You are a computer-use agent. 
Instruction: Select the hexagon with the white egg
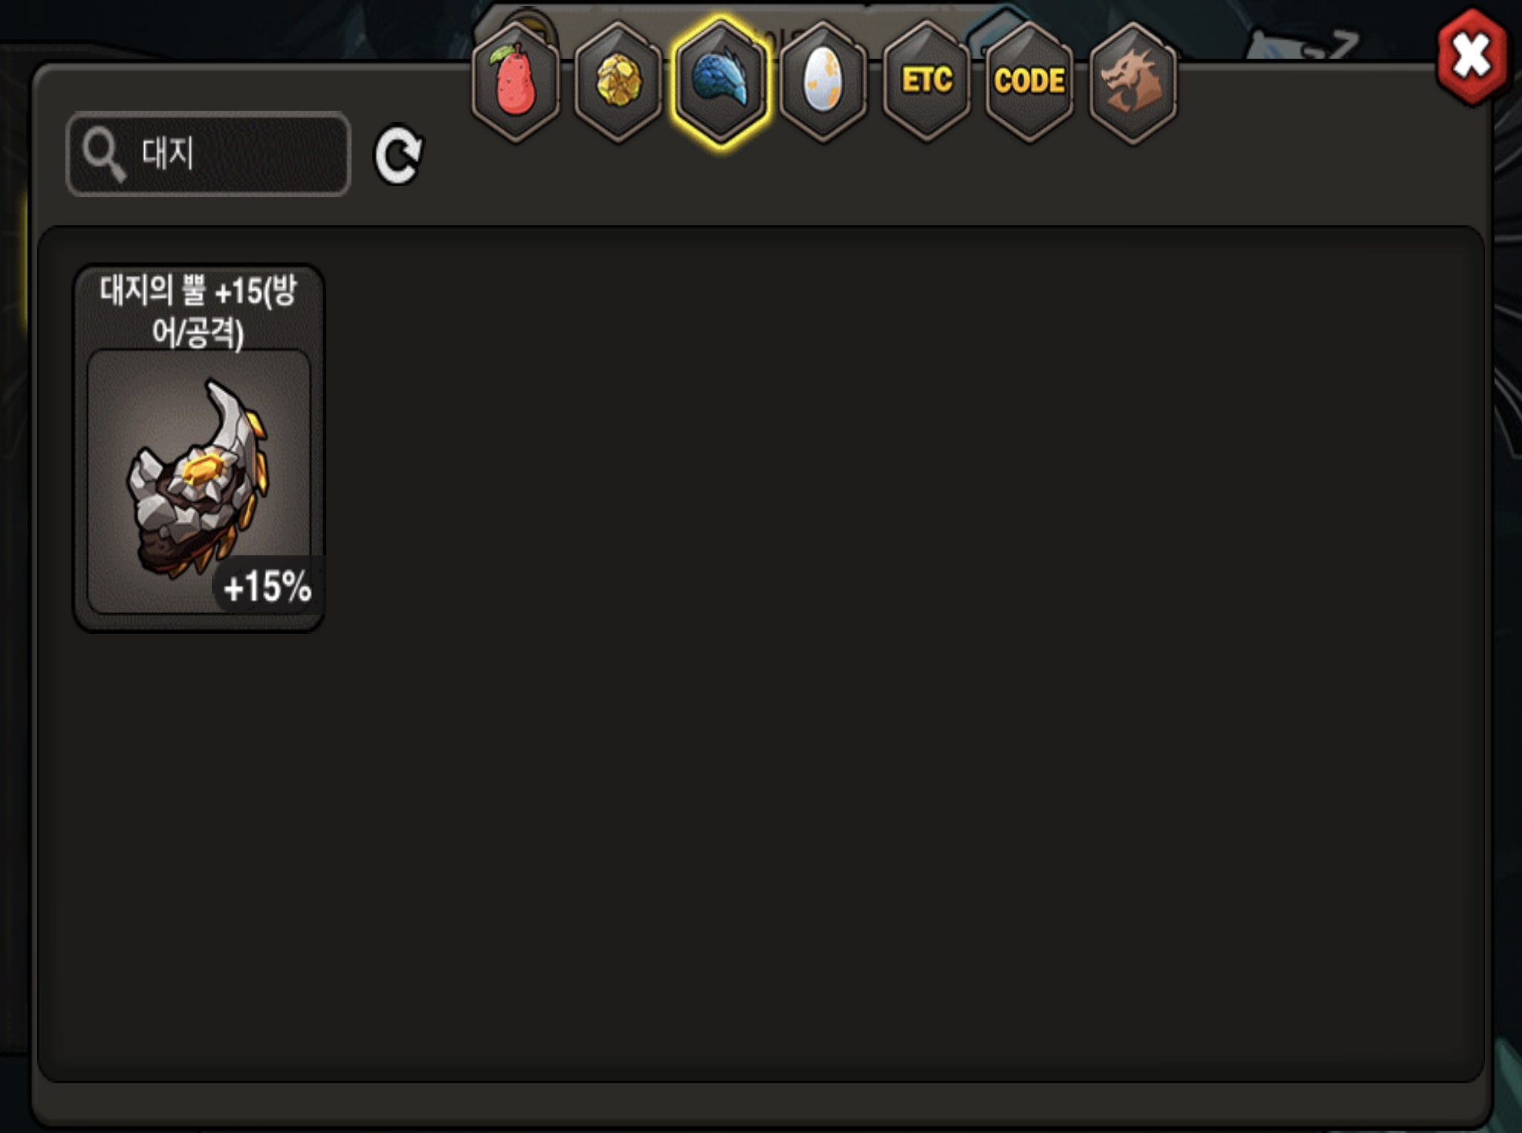823,82
